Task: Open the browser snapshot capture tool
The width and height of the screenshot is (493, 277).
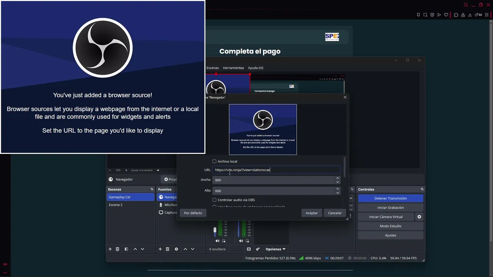Action: (425, 15)
